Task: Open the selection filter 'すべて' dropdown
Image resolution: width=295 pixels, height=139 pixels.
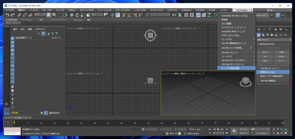Action: click(x=40, y=15)
